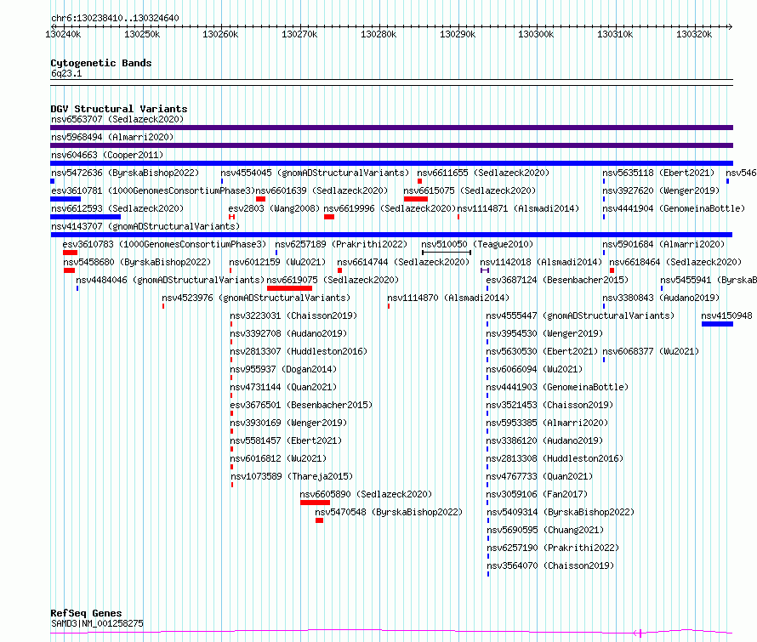
Task: Click the nsv6563707 (Sedlazeck2020) variant label
Action: pos(117,119)
